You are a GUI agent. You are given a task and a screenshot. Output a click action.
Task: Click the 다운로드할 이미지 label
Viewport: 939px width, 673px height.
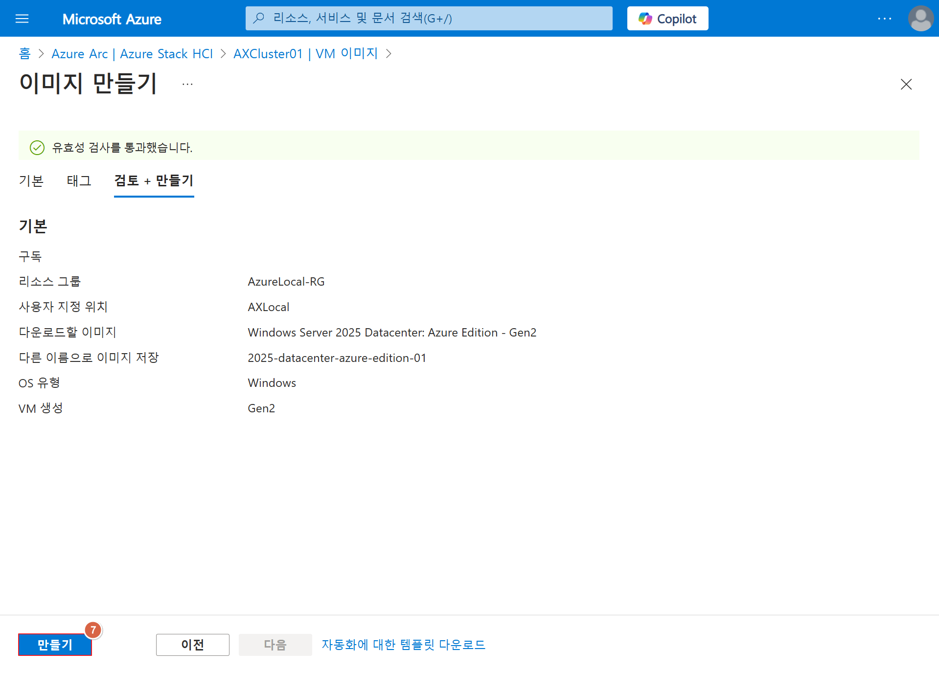click(x=68, y=332)
